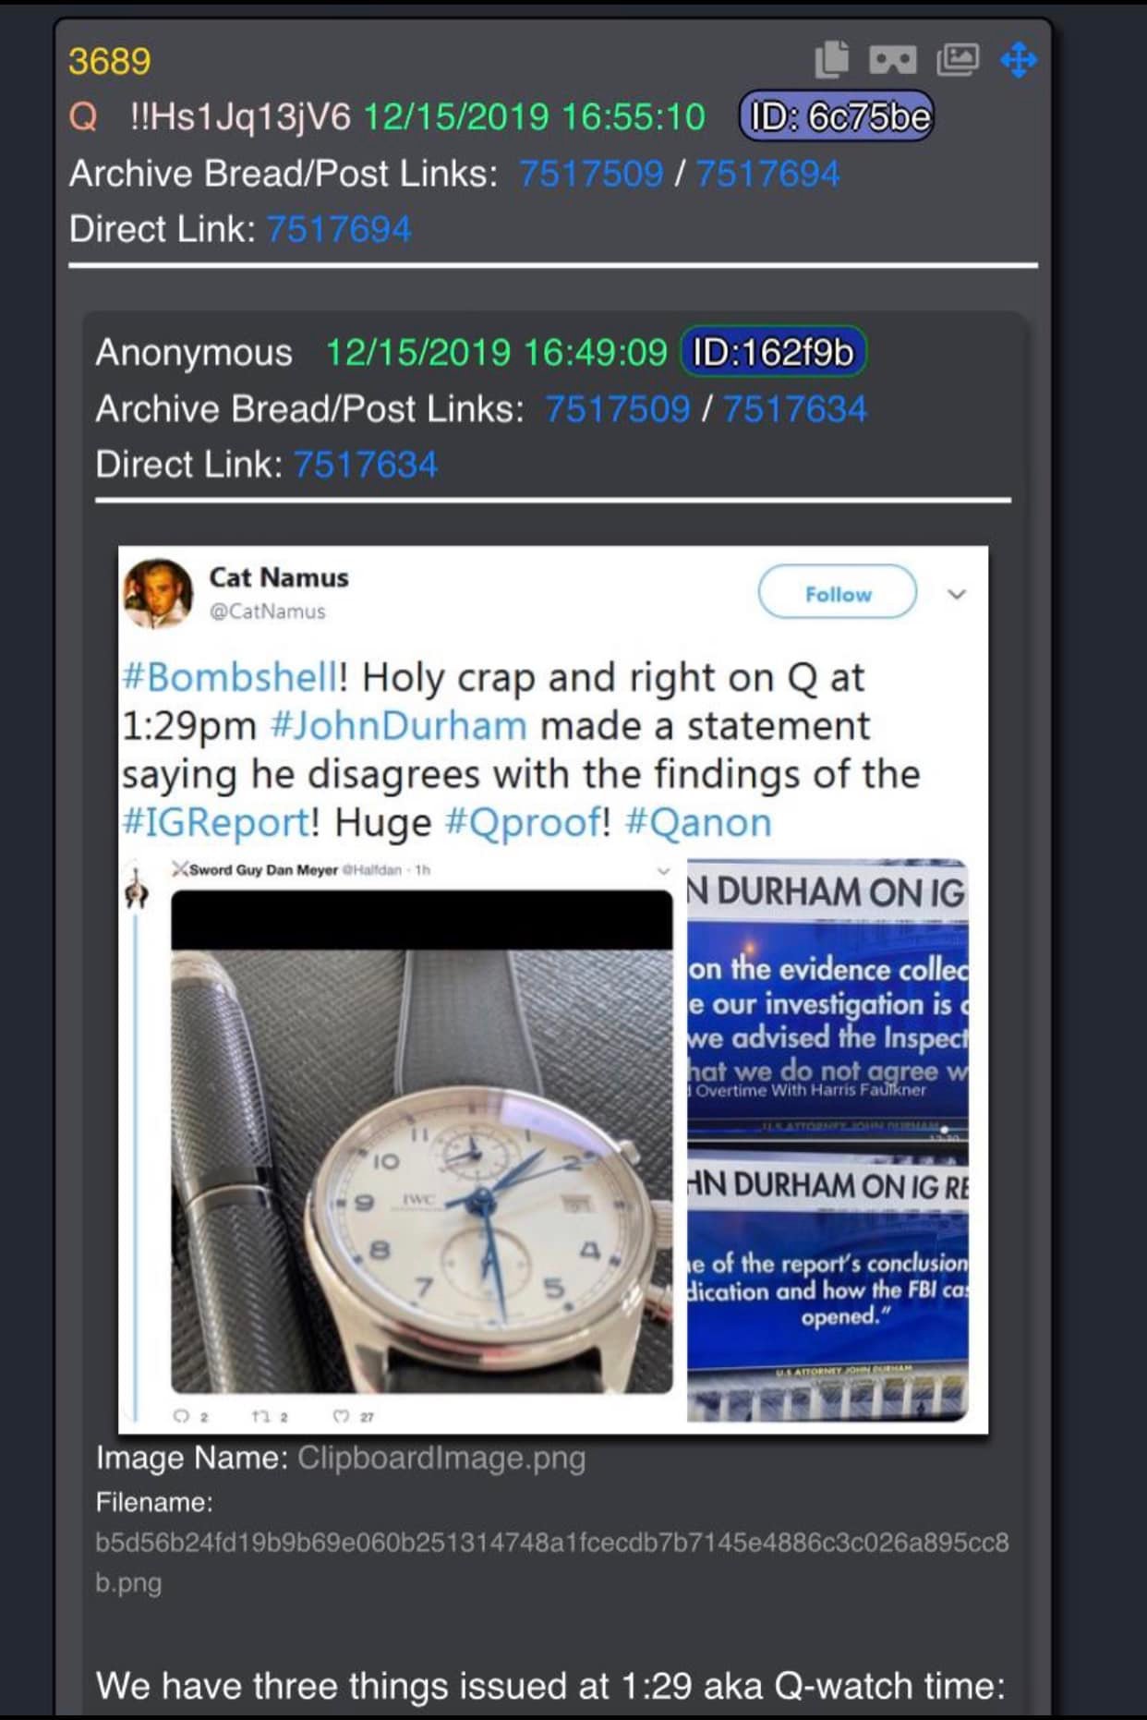Open anonymous post link 7517634 after slash
Image resolution: width=1147 pixels, height=1720 pixels.
pos(795,408)
